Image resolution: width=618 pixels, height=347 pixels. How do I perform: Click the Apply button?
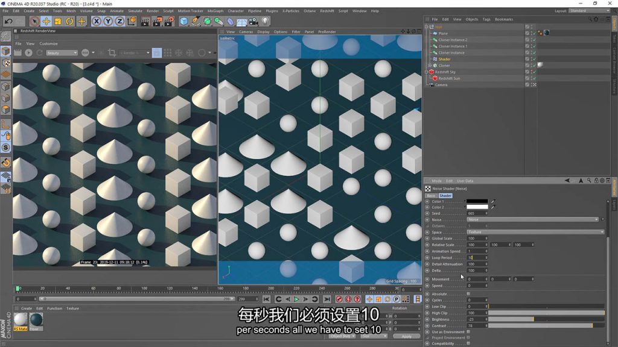[406, 336]
